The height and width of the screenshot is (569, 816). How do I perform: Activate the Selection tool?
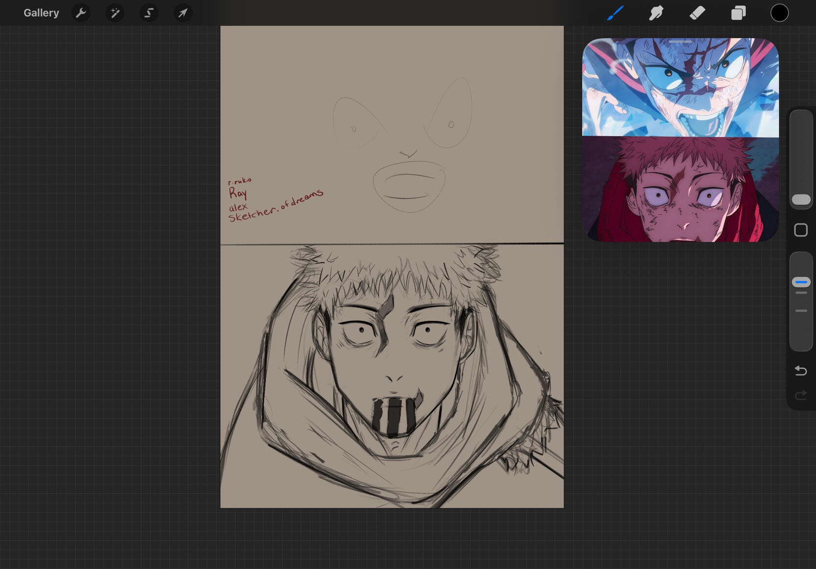(149, 13)
